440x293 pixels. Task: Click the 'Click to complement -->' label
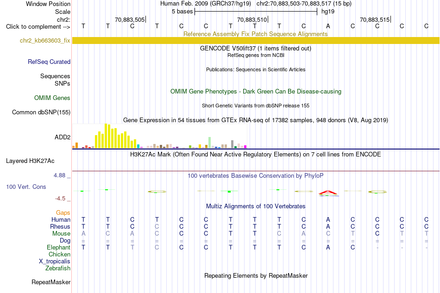[x=38, y=27]
